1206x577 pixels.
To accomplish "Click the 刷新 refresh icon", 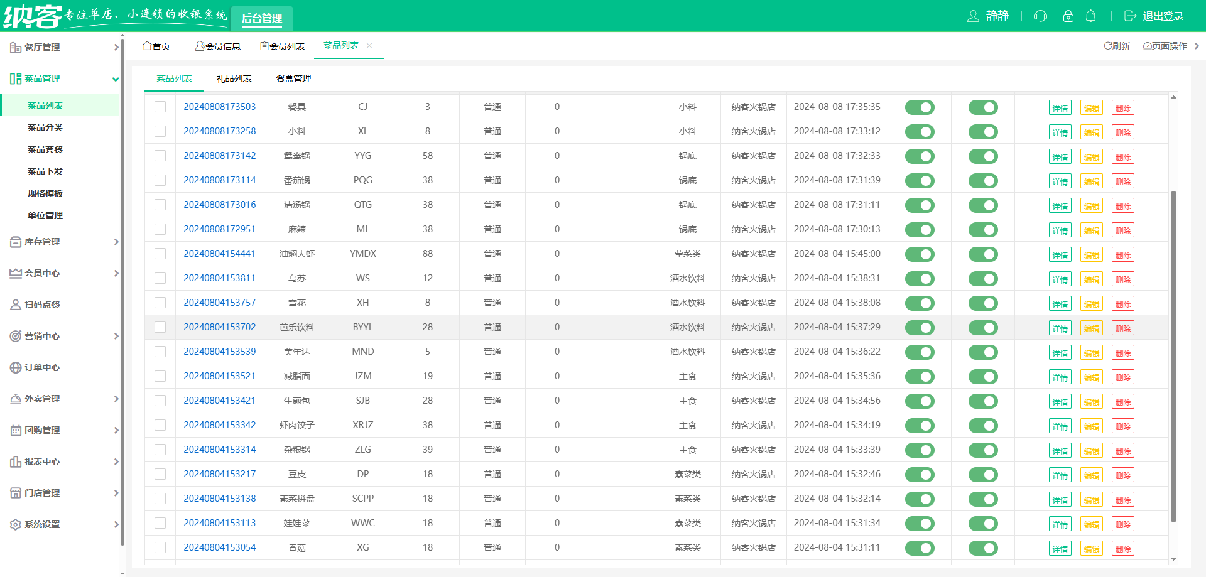I will (1108, 46).
